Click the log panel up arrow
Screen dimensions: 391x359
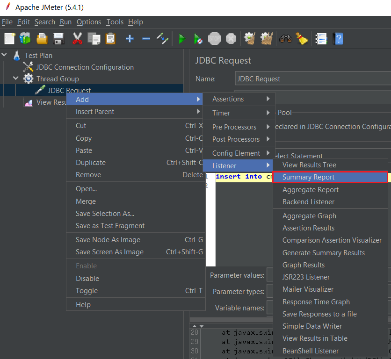[195, 326]
